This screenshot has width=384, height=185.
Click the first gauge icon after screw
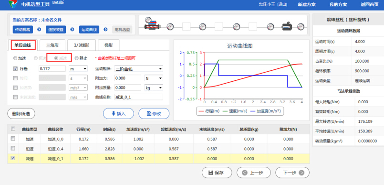pos(170,26)
